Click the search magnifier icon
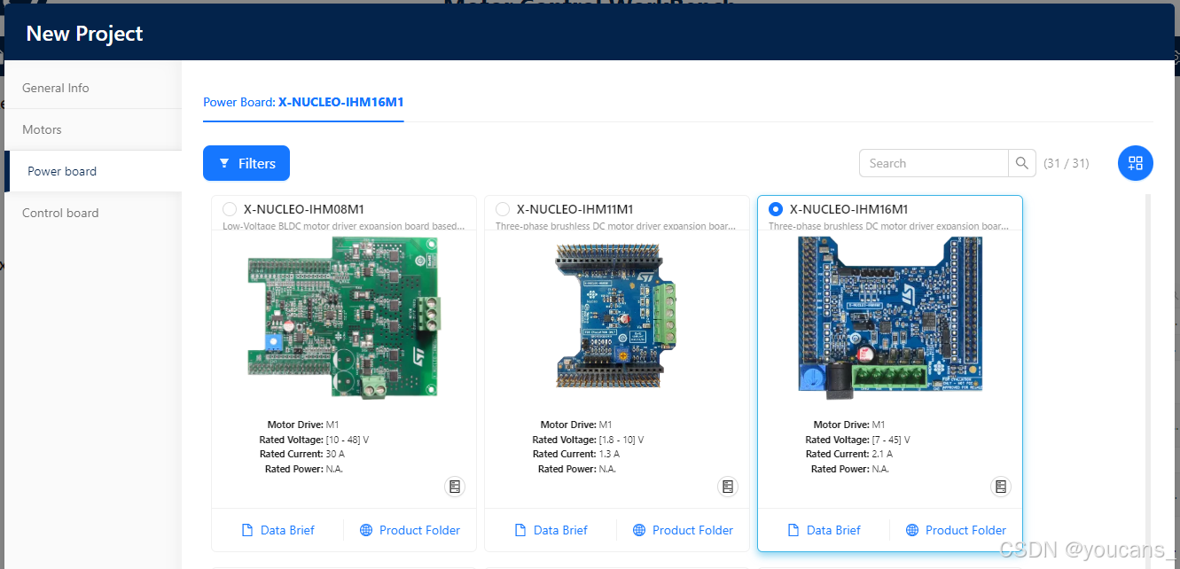The width and height of the screenshot is (1180, 569). pos(1022,163)
